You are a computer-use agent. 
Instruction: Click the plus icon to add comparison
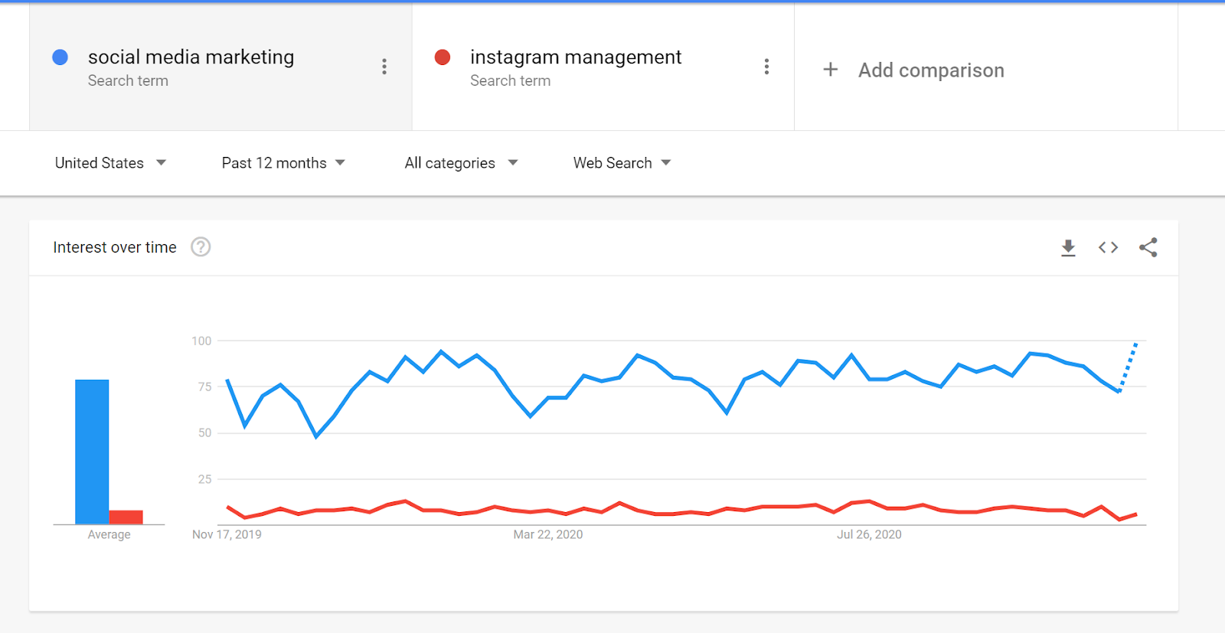(x=831, y=70)
